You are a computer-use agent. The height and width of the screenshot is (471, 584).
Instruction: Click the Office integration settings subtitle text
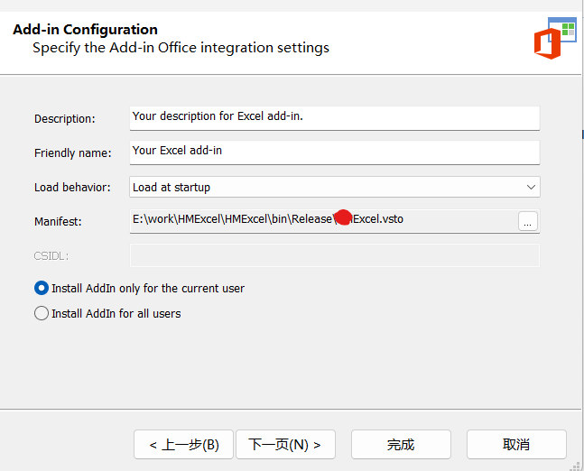181,48
